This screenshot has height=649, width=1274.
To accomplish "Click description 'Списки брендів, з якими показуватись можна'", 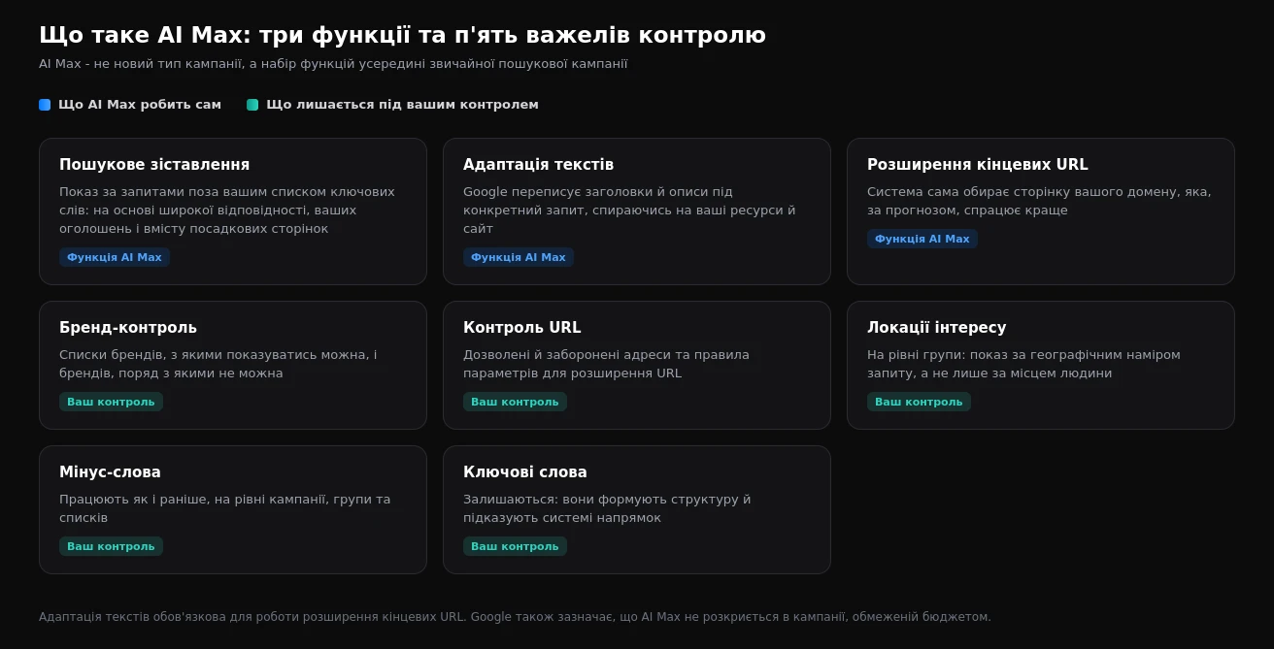I will point(218,364).
